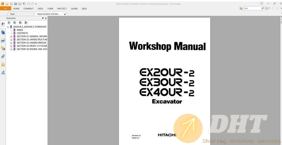Click the Undo arrow in quick-access toolbar
This screenshot has height=145, width=282.
point(28,4)
